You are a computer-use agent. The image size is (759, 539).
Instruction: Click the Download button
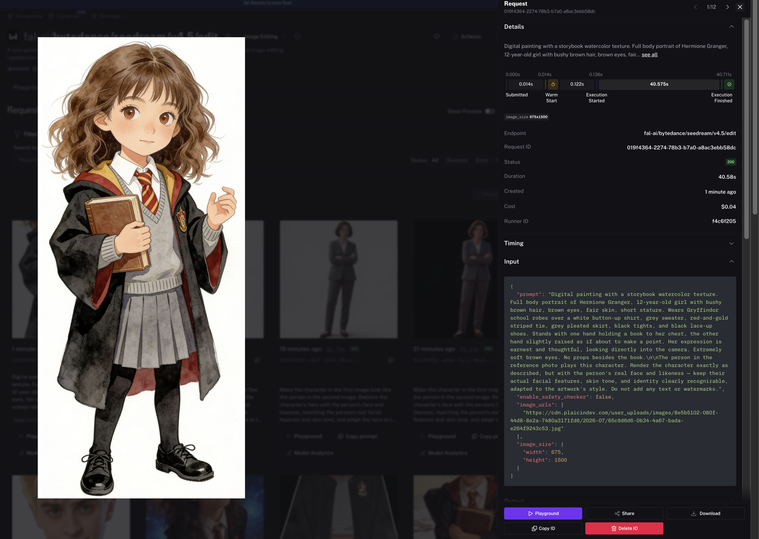click(x=705, y=513)
